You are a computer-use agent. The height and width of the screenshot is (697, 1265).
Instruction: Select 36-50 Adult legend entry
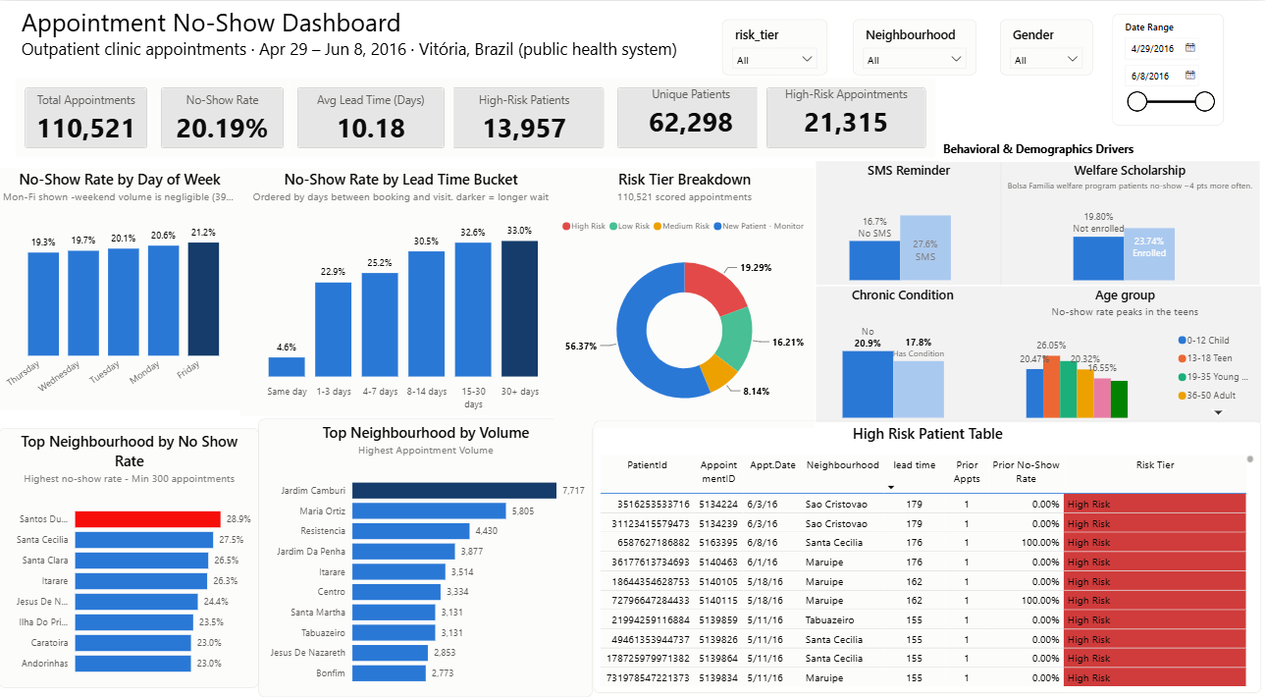pos(1206,396)
